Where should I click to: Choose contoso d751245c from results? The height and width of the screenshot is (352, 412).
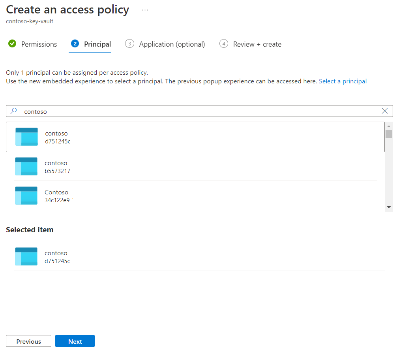coord(195,137)
